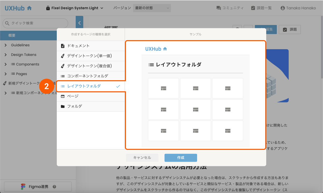The width and height of the screenshot is (323, 193).
Task: Toggle the lock beside Fixel Design System Light
Action: click(48, 8)
